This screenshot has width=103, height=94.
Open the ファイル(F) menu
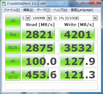(12, 10)
